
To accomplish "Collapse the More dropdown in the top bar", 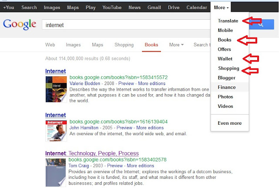I will coord(221,7).
